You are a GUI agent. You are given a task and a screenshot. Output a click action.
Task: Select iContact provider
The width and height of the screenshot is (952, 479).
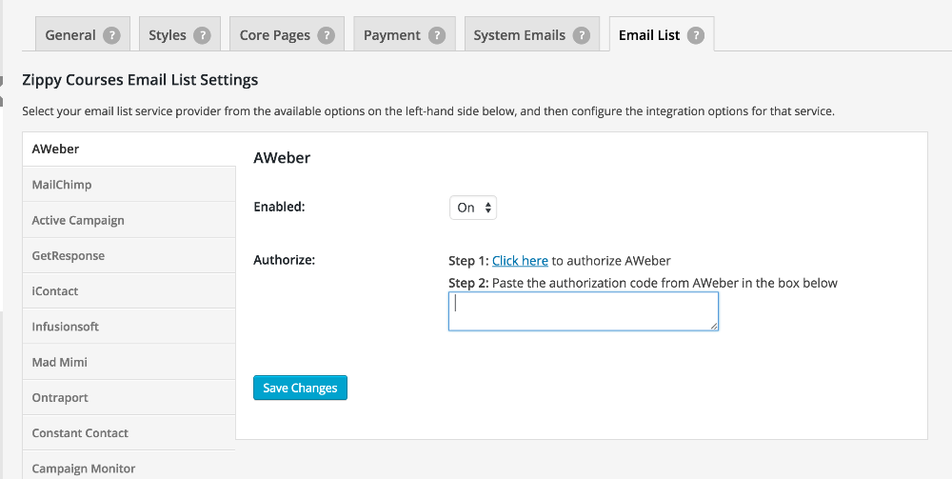click(129, 290)
